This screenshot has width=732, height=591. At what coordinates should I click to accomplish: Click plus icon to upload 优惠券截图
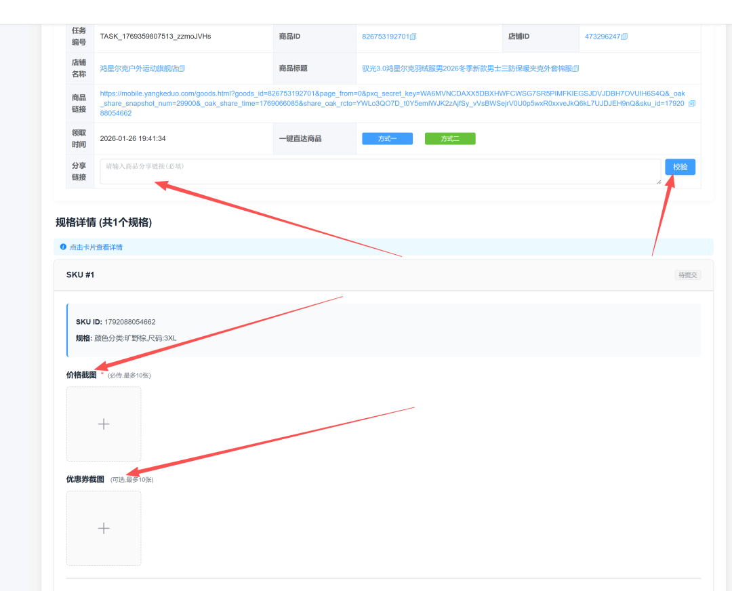tap(104, 529)
